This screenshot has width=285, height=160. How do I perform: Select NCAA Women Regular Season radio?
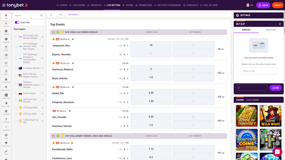tap(16, 75)
